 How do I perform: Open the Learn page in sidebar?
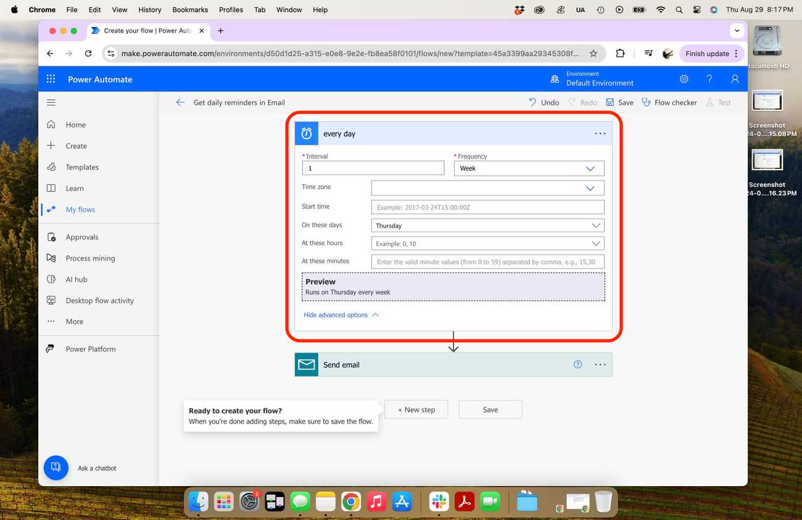click(75, 189)
